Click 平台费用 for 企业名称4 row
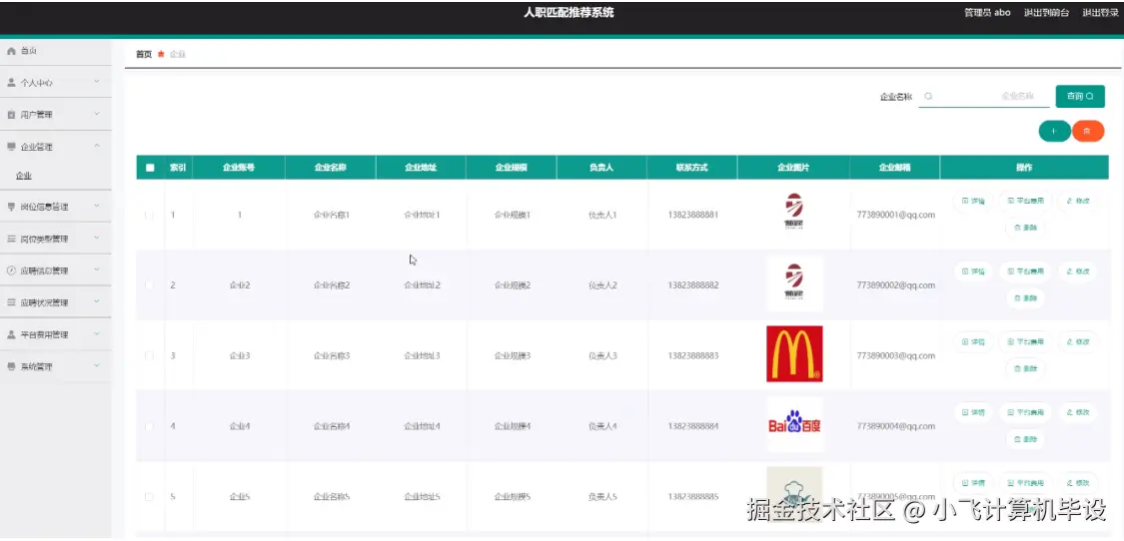1124x541 pixels. click(1025, 412)
